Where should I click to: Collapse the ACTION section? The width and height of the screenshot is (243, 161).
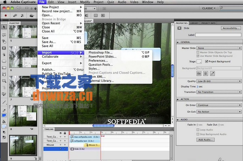tap(178, 99)
